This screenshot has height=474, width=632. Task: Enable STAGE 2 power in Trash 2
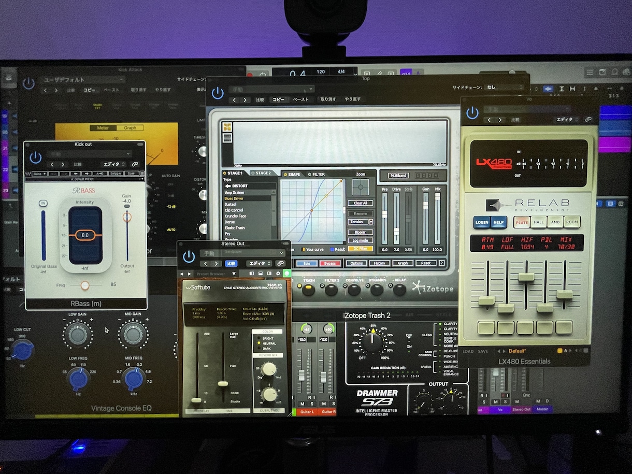coord(252,173)
